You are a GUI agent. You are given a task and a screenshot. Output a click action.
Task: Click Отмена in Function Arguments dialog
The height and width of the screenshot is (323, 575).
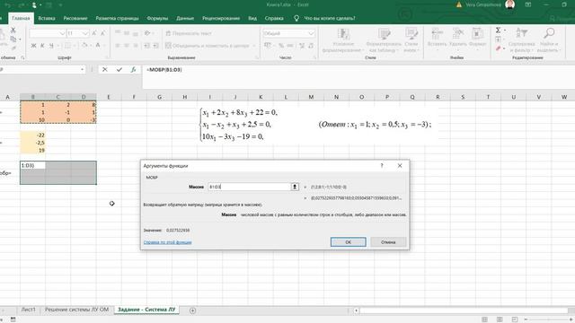pyautogui.click(x=388, y=242)
